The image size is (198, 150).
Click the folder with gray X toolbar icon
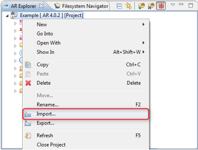tap(151, 6)
